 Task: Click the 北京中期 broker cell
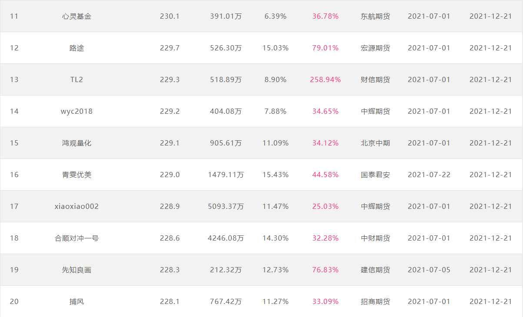[x=375, y=143]
